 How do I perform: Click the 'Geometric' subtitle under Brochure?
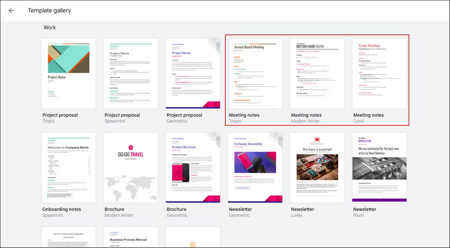[177, 216]
